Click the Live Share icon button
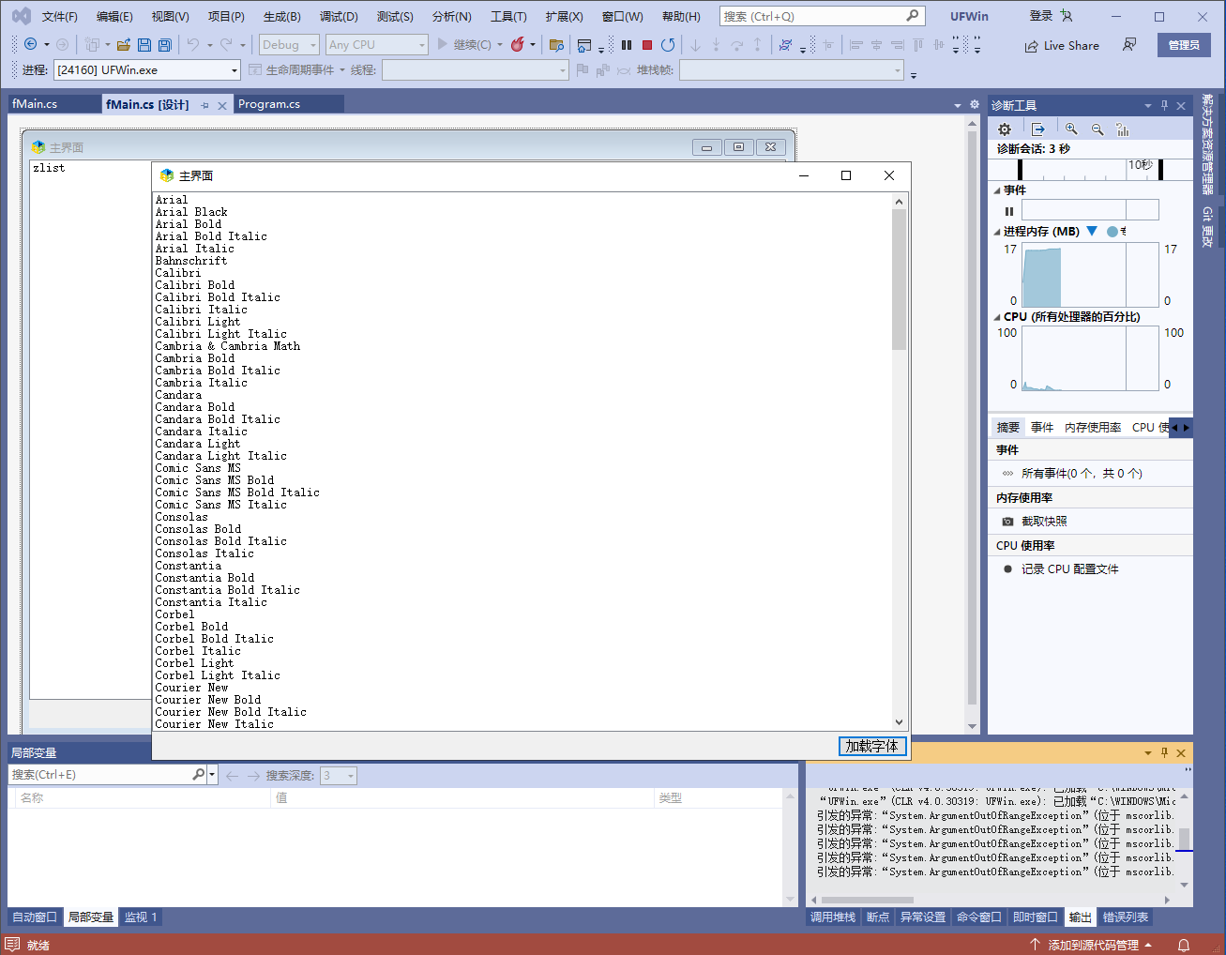1226x955 pixels. pyautogui.click(x=1062, y=45)
